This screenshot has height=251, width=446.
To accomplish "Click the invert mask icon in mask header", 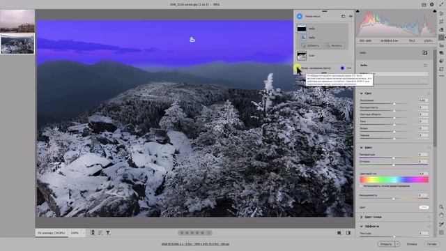I will (x=424, y=53).
